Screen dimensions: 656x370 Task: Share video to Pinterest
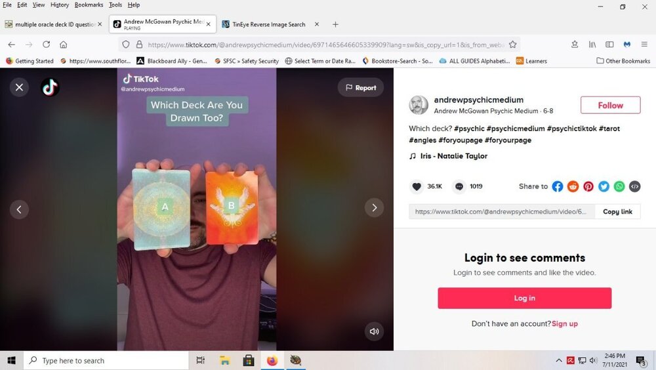point(588,187)
